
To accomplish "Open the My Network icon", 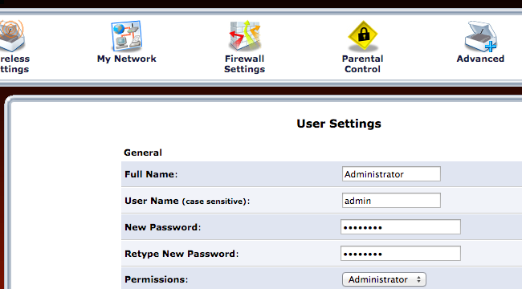I will pyautogui.click(x=127, y=36).
